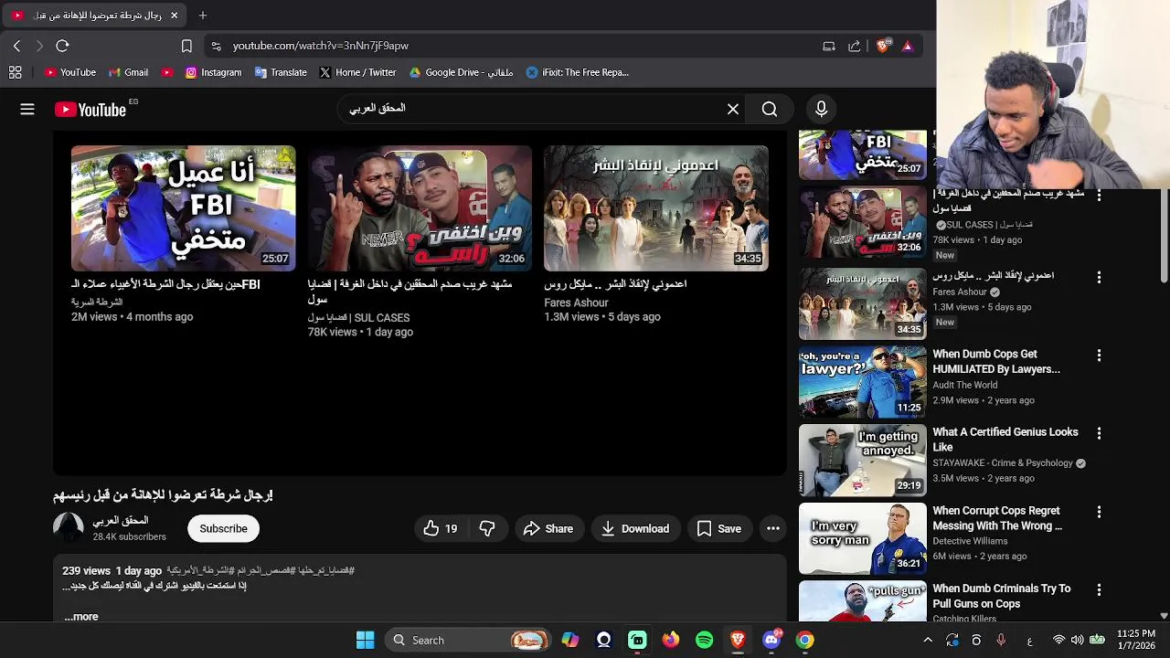Show hidden system tray icons
Image resolution: width=1170 pixels, height=658 pixels.
tap(928, 640)
